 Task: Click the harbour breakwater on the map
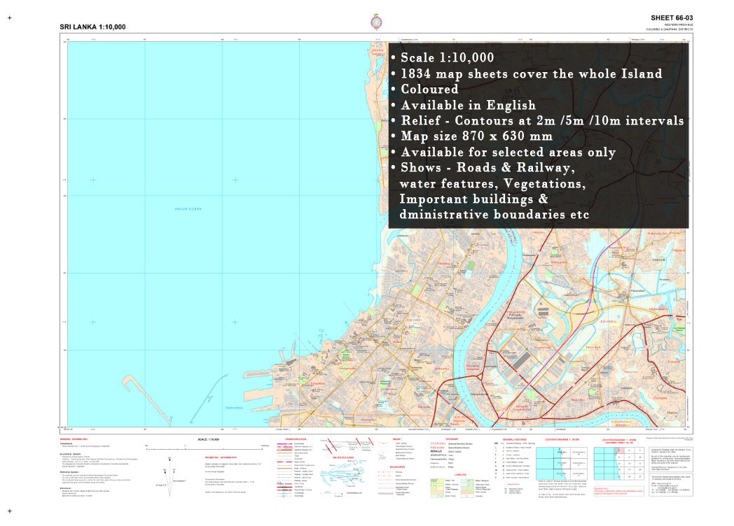145,399
